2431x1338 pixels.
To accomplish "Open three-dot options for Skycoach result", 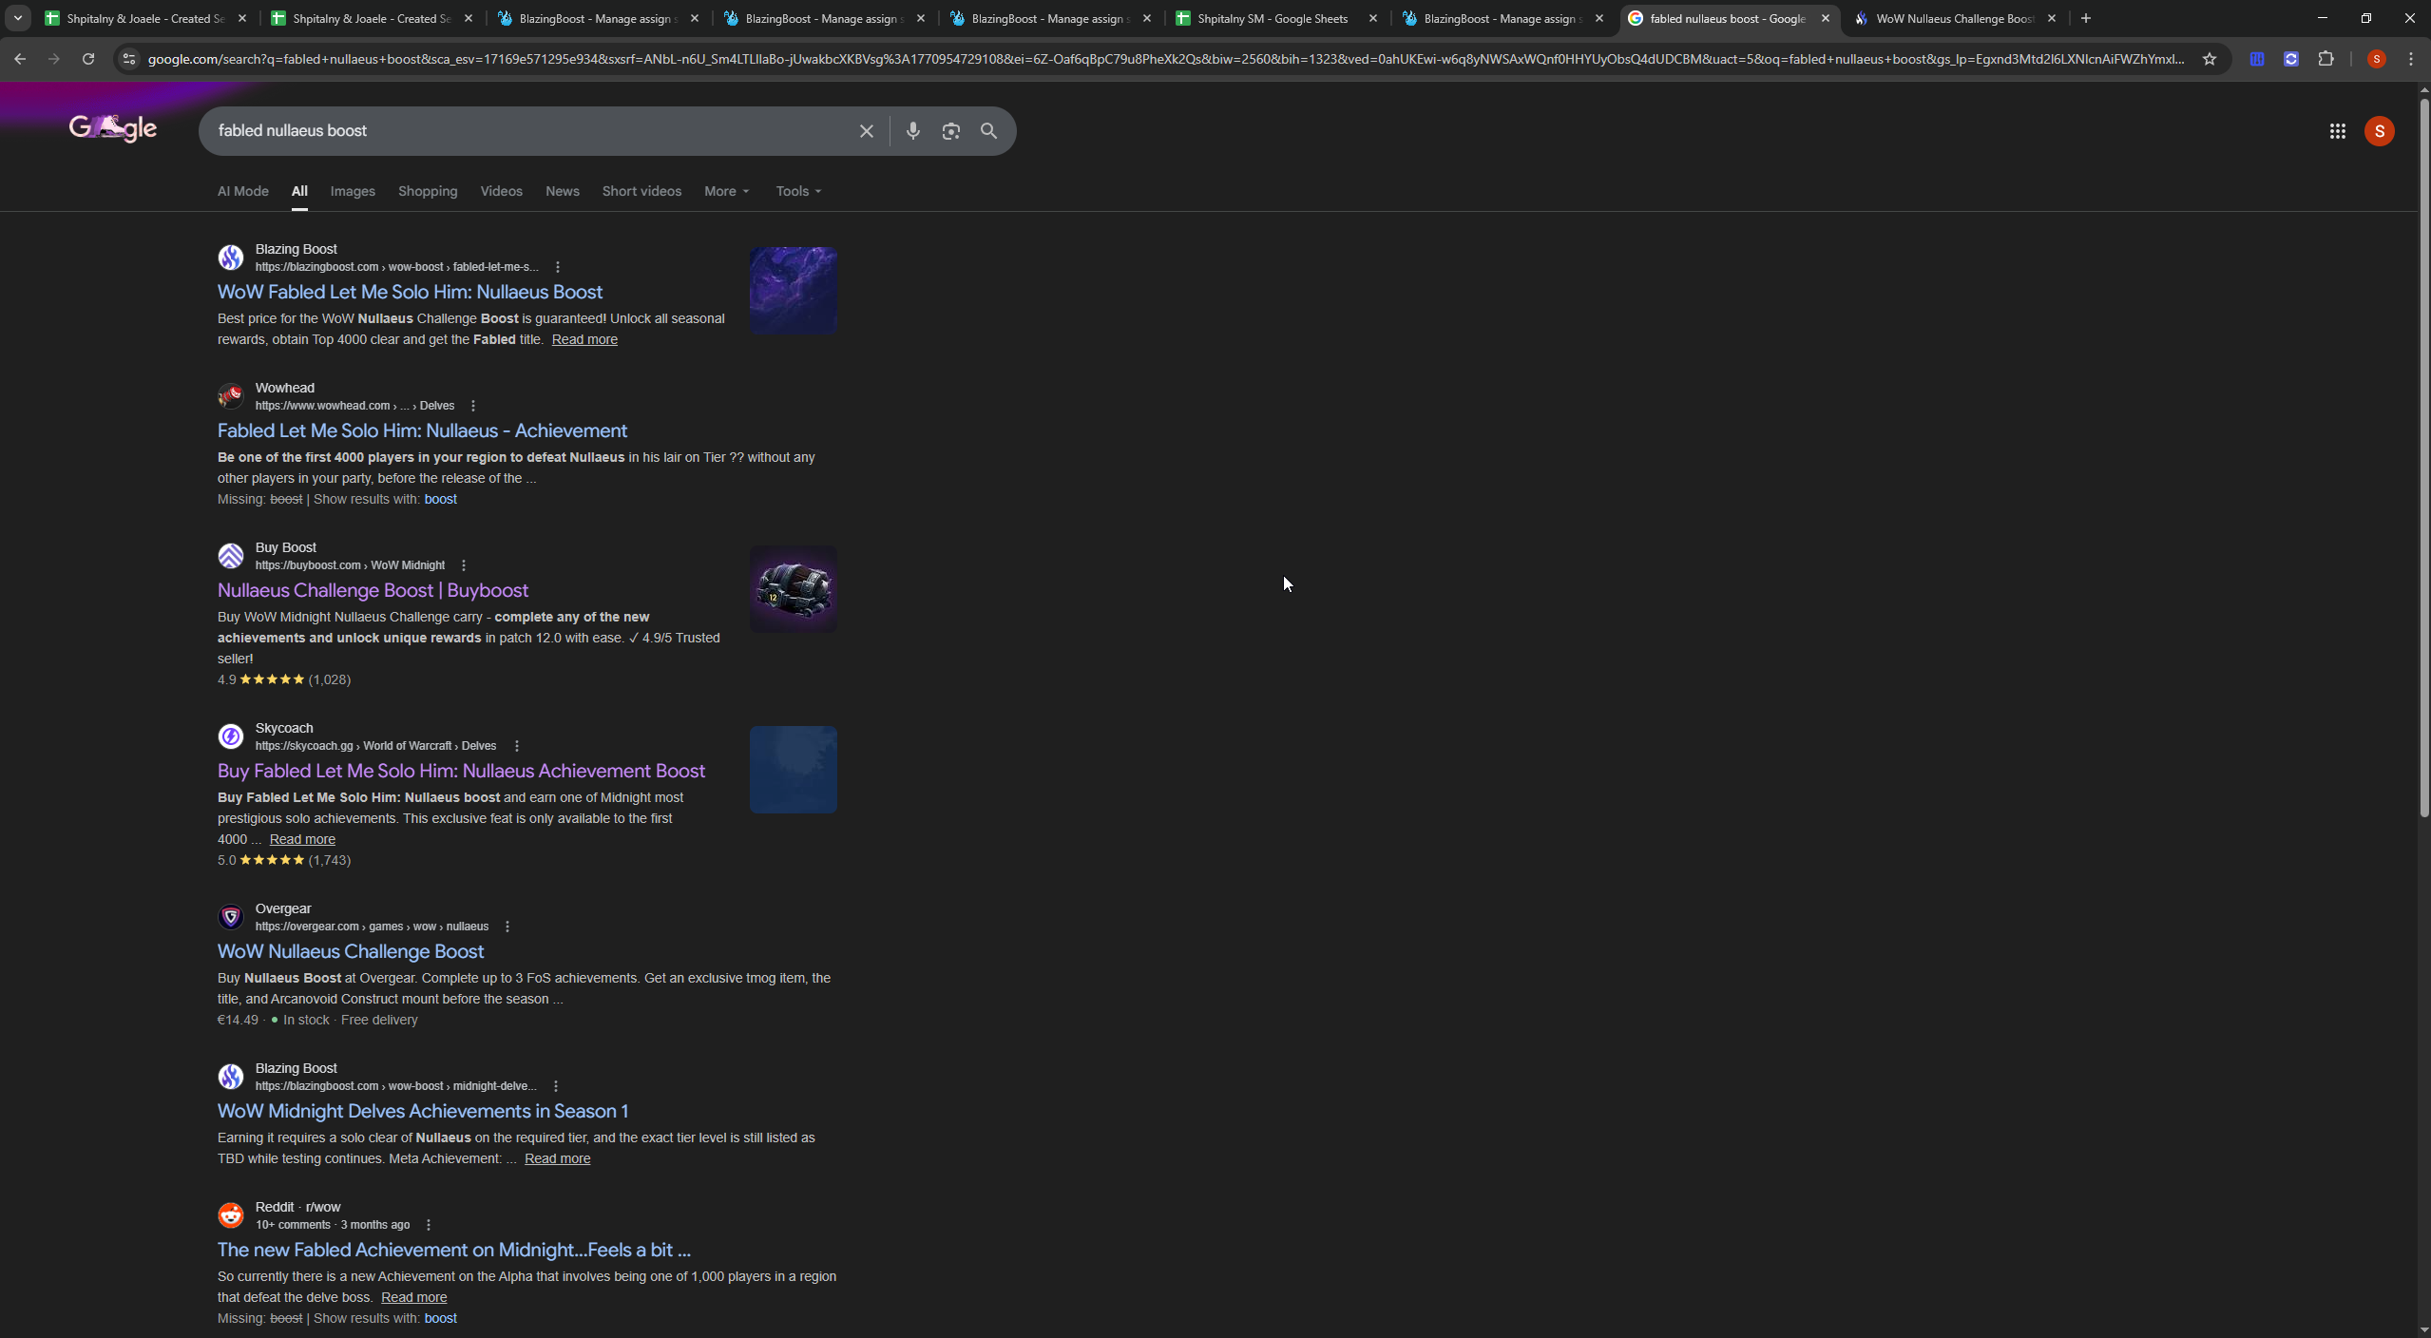I will [x=516, y=746].
